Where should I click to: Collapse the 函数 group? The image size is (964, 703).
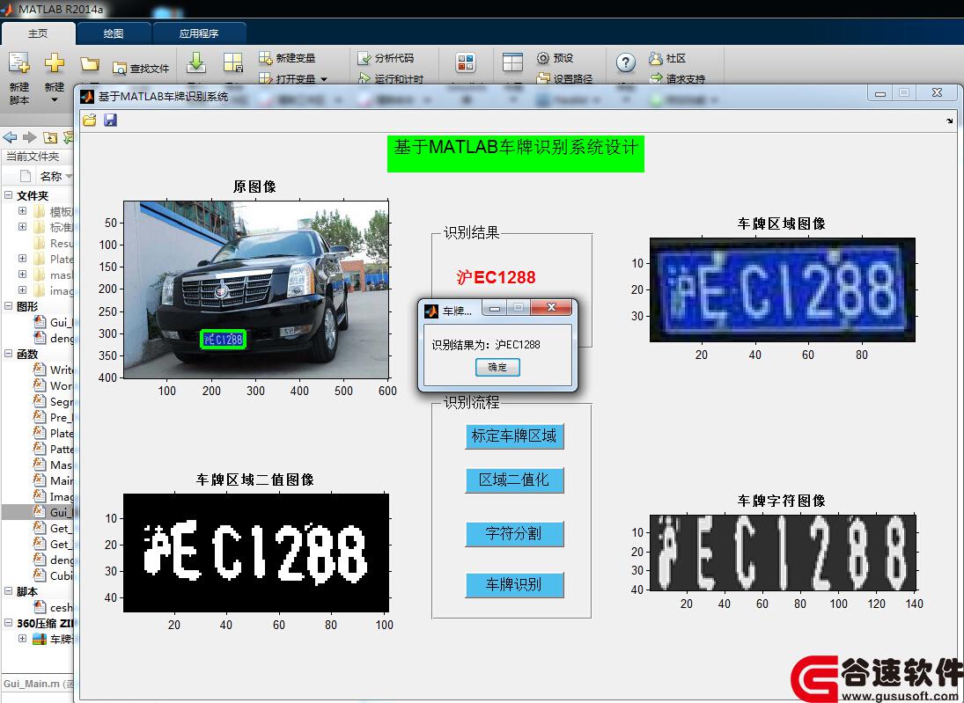pos(9,354)
